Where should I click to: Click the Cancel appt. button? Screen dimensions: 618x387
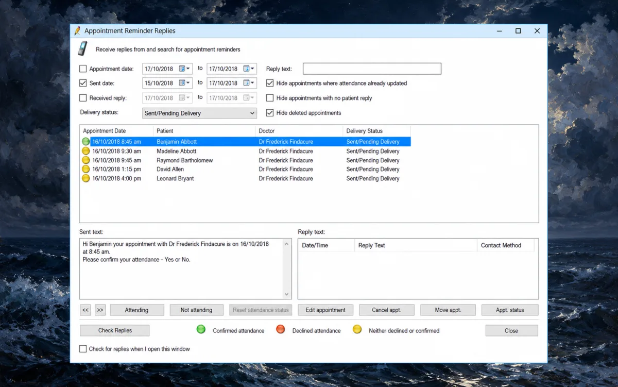tap(386, 310)
